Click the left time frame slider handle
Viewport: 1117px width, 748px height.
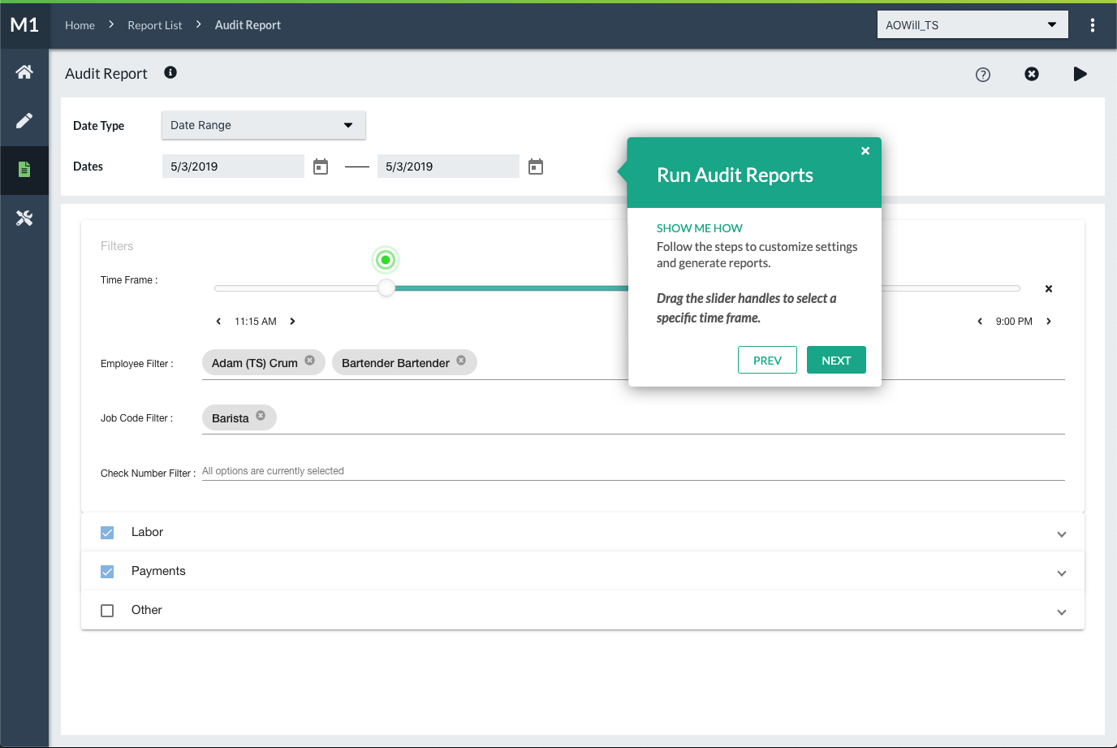click(386, 288)
